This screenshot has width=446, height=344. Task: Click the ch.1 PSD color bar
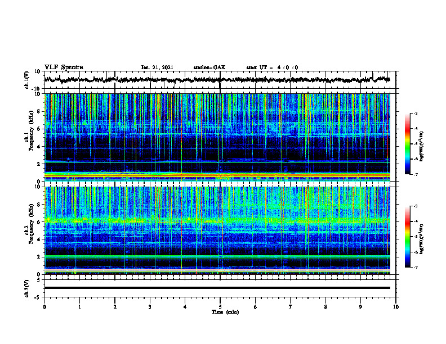coord(408,144)
